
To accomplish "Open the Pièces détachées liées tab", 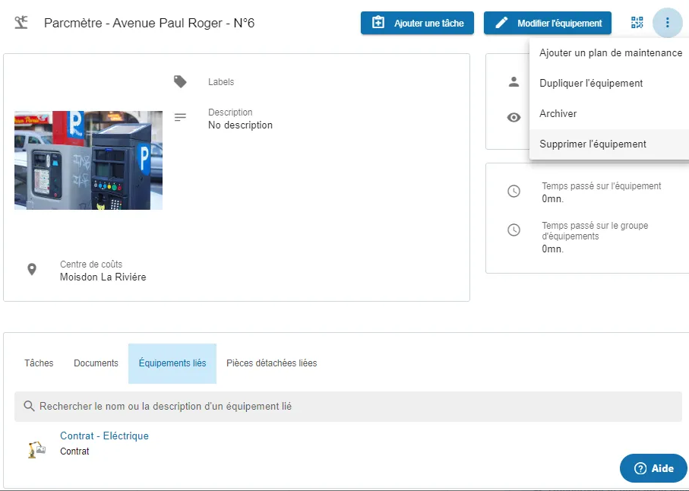I will [271, 363].
